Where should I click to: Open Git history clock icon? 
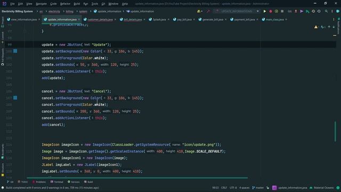(313, 11)
